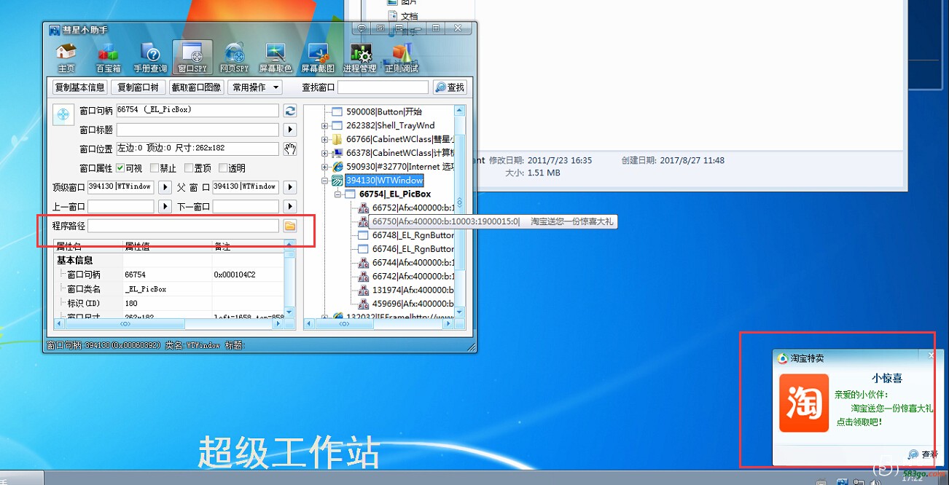The width and height of the screenshot is (949, 485).
Task: Go to previous window arrow 上一窗口
Action: pos(165,207)
